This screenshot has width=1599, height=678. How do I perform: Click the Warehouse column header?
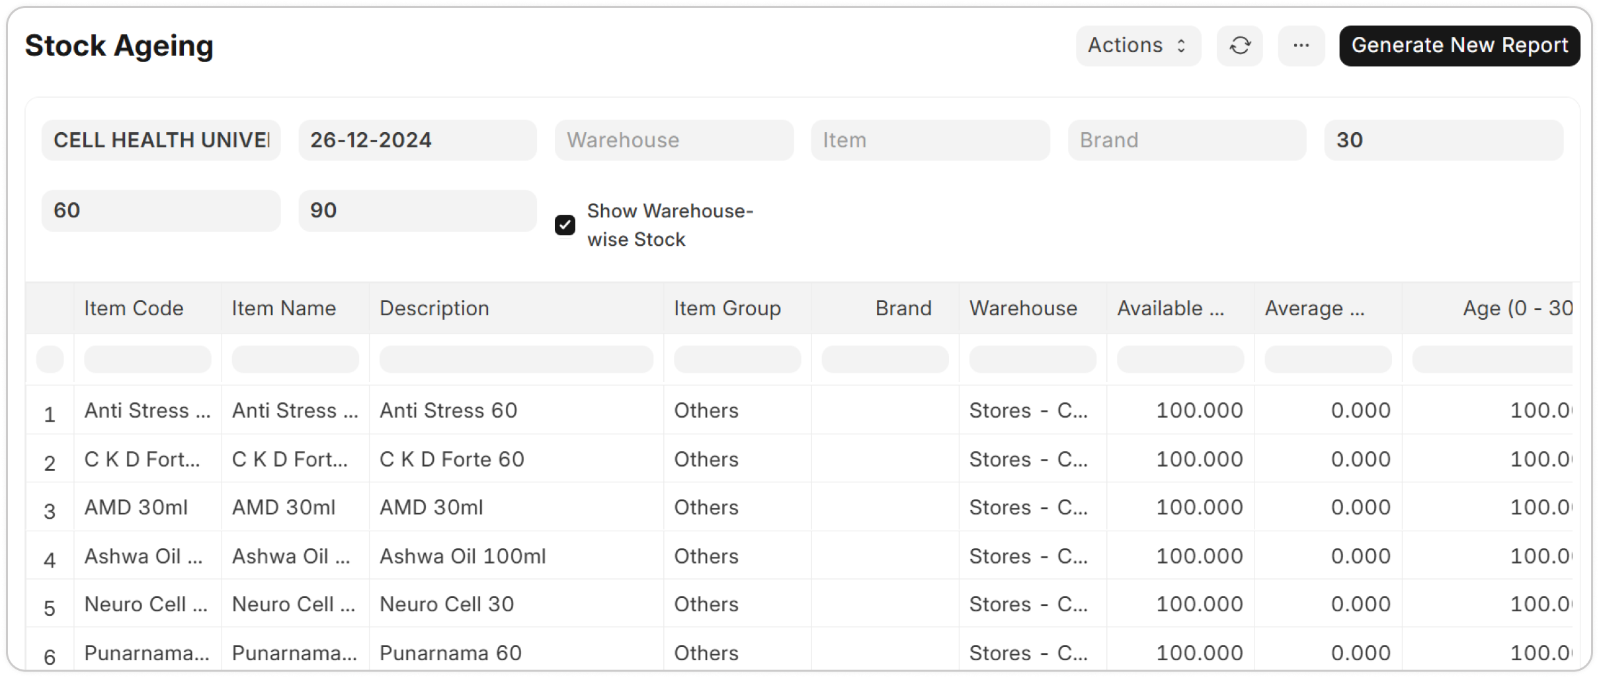pyautogui.click(x=1023, y=309)
